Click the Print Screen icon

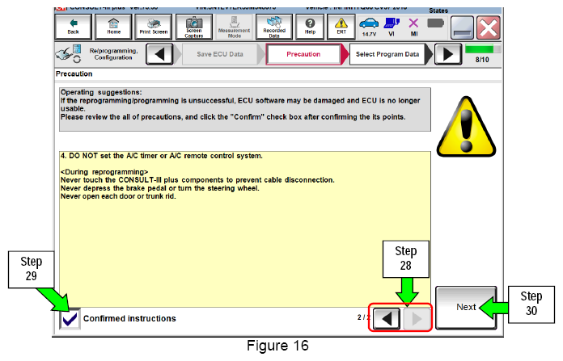[x=154, y=27]
